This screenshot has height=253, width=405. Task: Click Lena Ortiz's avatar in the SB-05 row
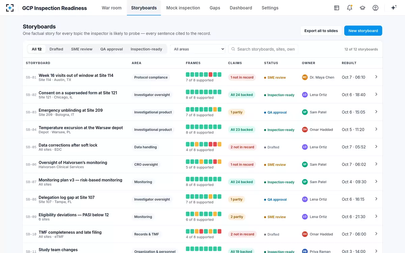coord(305,147)
